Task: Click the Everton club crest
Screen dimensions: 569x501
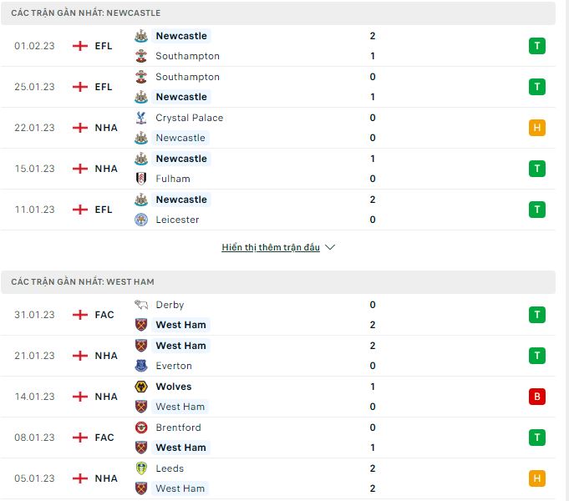Action: (141, 366)
